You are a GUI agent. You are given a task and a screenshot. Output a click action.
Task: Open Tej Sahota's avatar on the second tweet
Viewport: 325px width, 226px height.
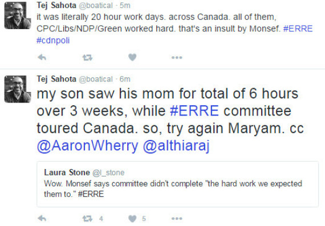tap(18, 89)
